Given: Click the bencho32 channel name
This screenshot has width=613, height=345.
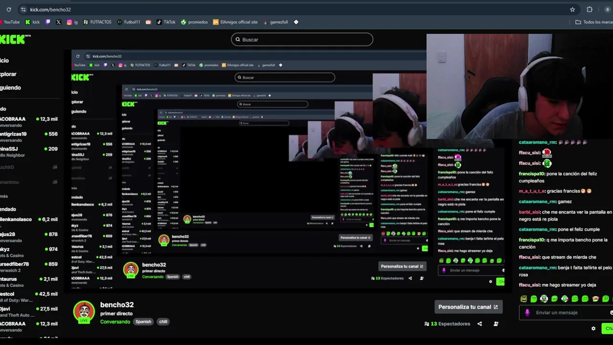Looking at the screenshot, I should click(117, 305).
